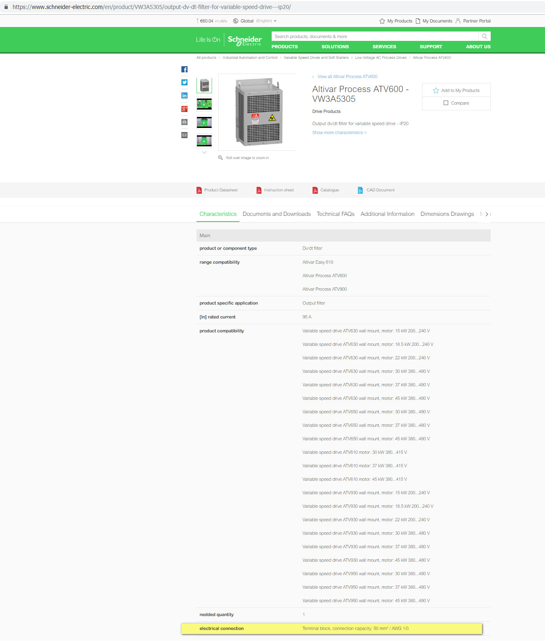Select the third video thumbnail
545x641 pixels.
coord(204,123)
